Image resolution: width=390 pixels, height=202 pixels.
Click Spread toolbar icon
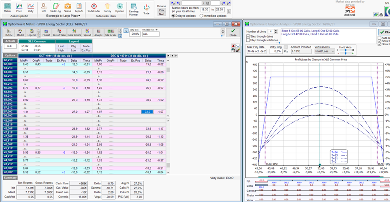(87, 32)
